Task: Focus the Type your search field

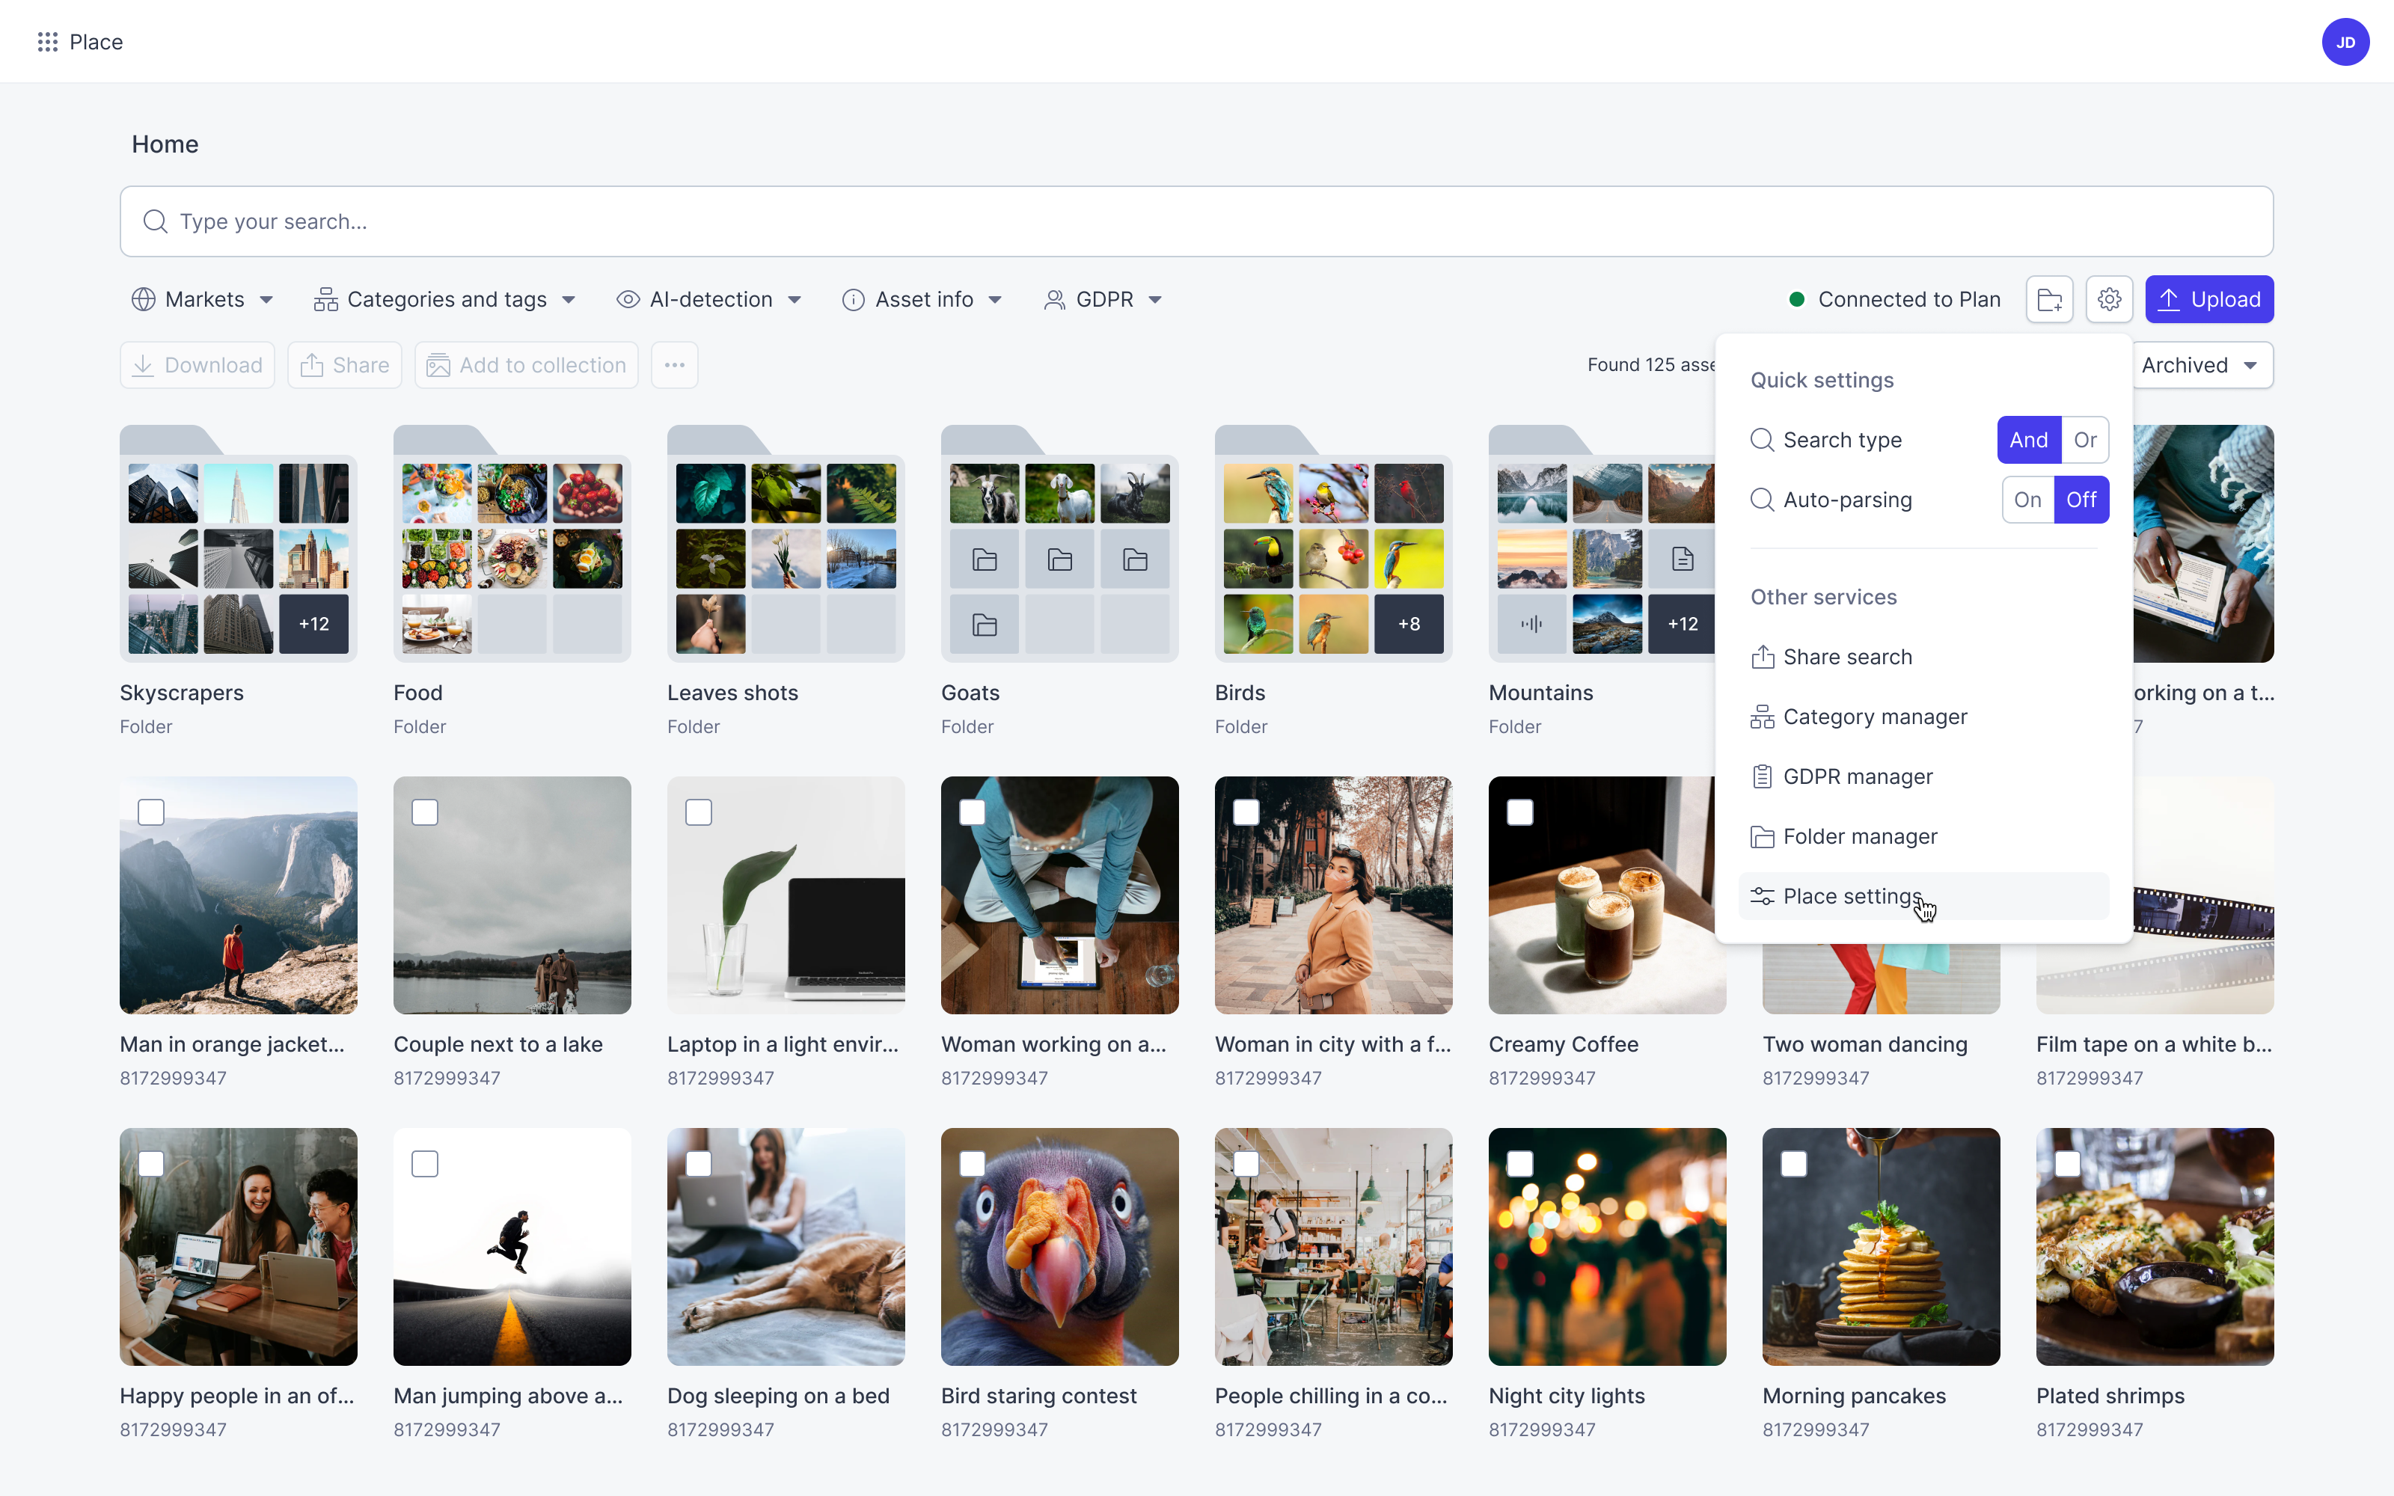Action: click(1196, 221)
